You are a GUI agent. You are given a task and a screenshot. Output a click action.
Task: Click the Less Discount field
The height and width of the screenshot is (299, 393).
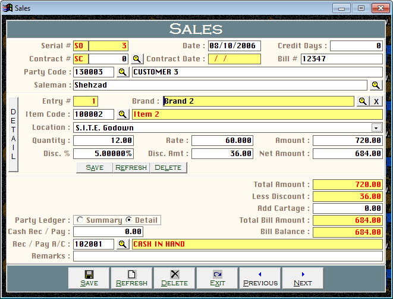pyautogui.click(x=348, y=197)
